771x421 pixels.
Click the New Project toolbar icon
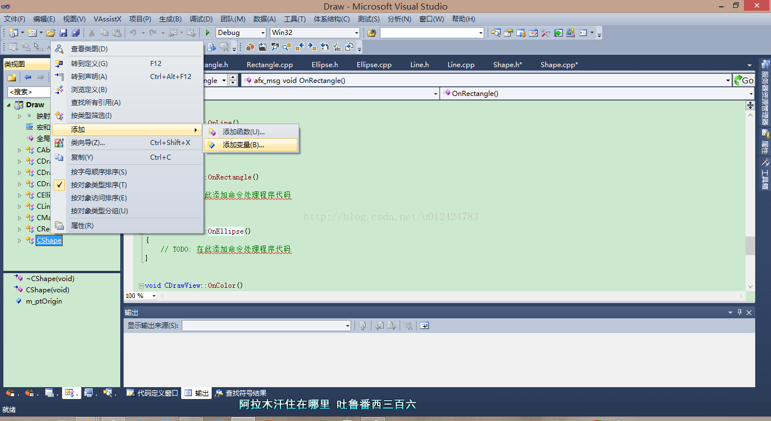tap(13, 33)
